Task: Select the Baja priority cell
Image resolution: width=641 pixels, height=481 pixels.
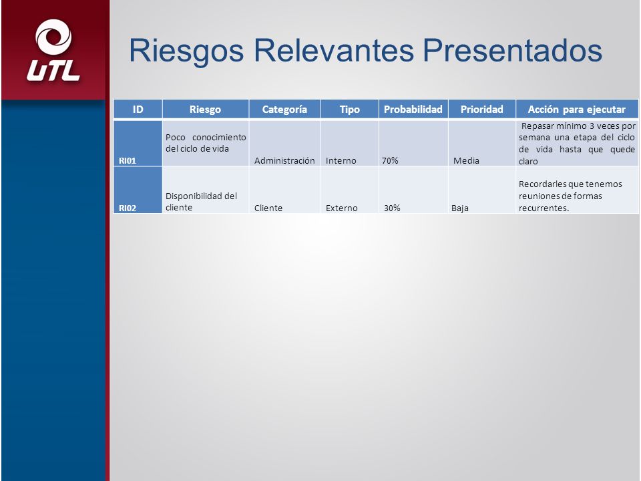Action: (482, 190)
